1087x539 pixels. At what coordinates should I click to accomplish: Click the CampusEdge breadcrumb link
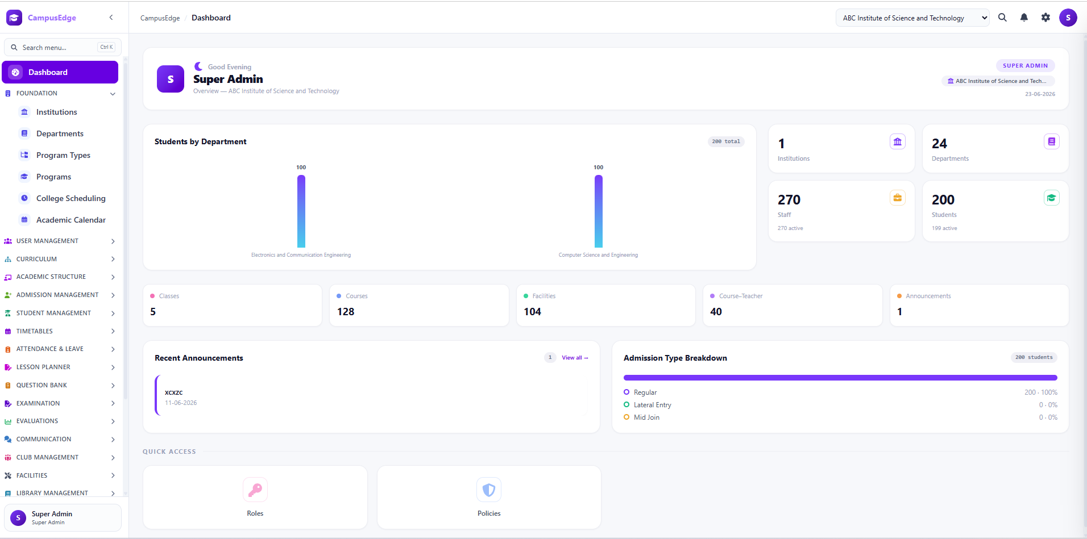(x=160, y=18)
